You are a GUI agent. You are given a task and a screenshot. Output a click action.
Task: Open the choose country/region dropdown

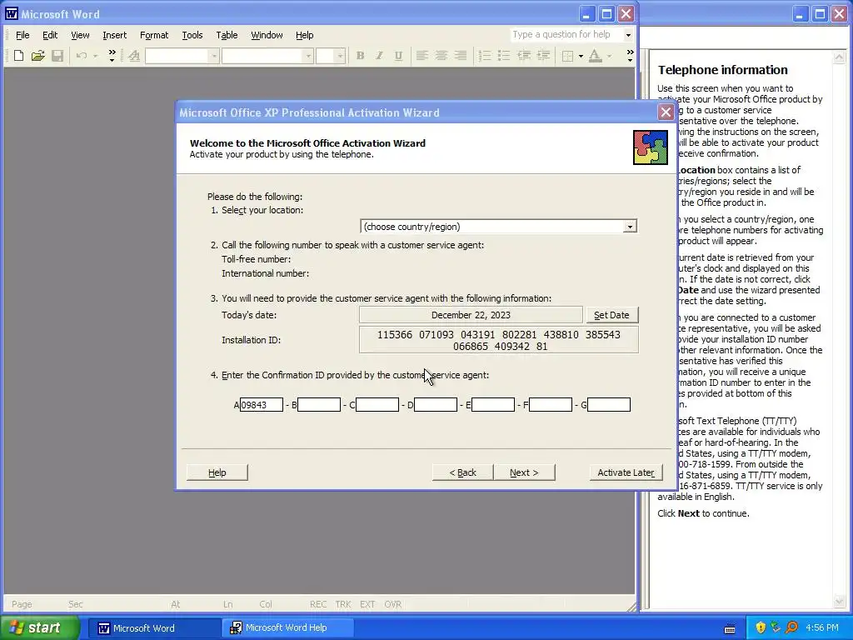coord(630,227)
